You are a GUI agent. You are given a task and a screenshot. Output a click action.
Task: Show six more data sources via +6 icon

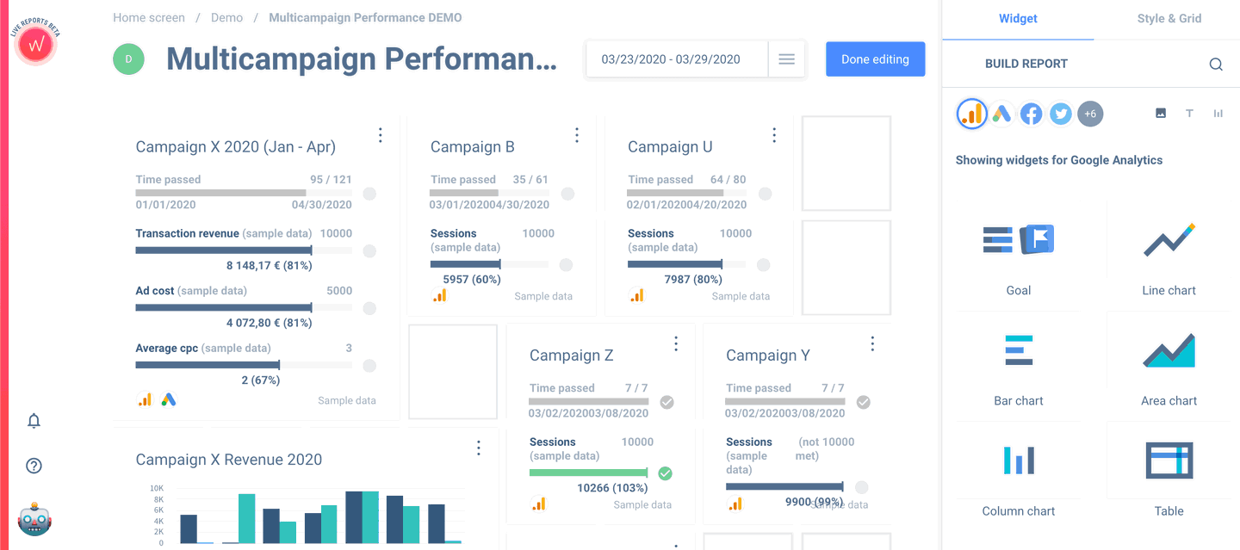pyautogui.click(x=1090, y=113)
